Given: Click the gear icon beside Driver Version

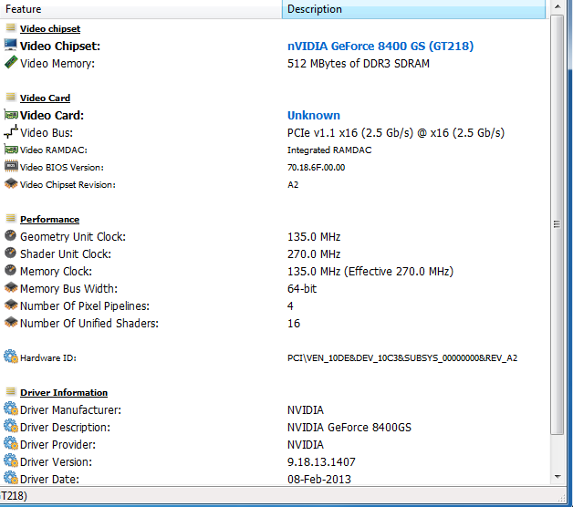Looking at the screenshot, I should point(11,460).
